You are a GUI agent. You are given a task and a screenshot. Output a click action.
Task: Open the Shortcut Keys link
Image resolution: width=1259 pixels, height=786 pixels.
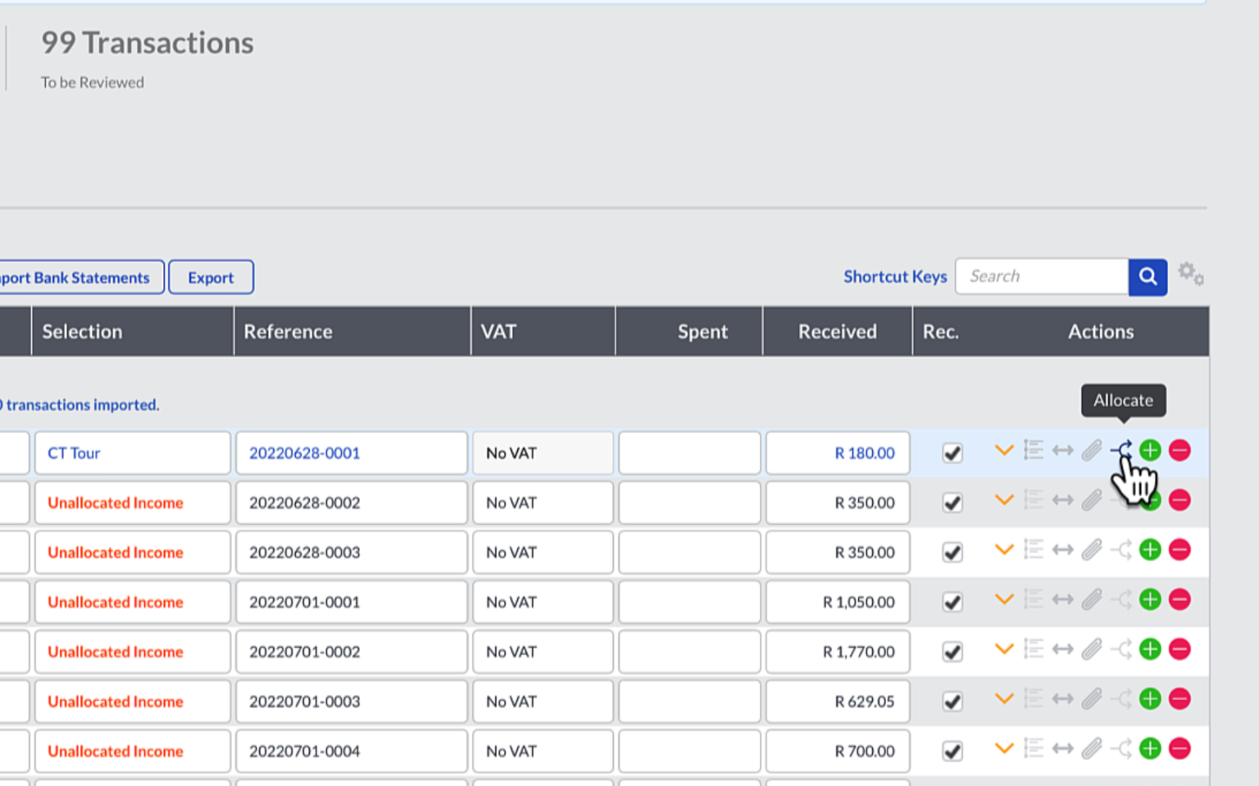coord(894,276)
